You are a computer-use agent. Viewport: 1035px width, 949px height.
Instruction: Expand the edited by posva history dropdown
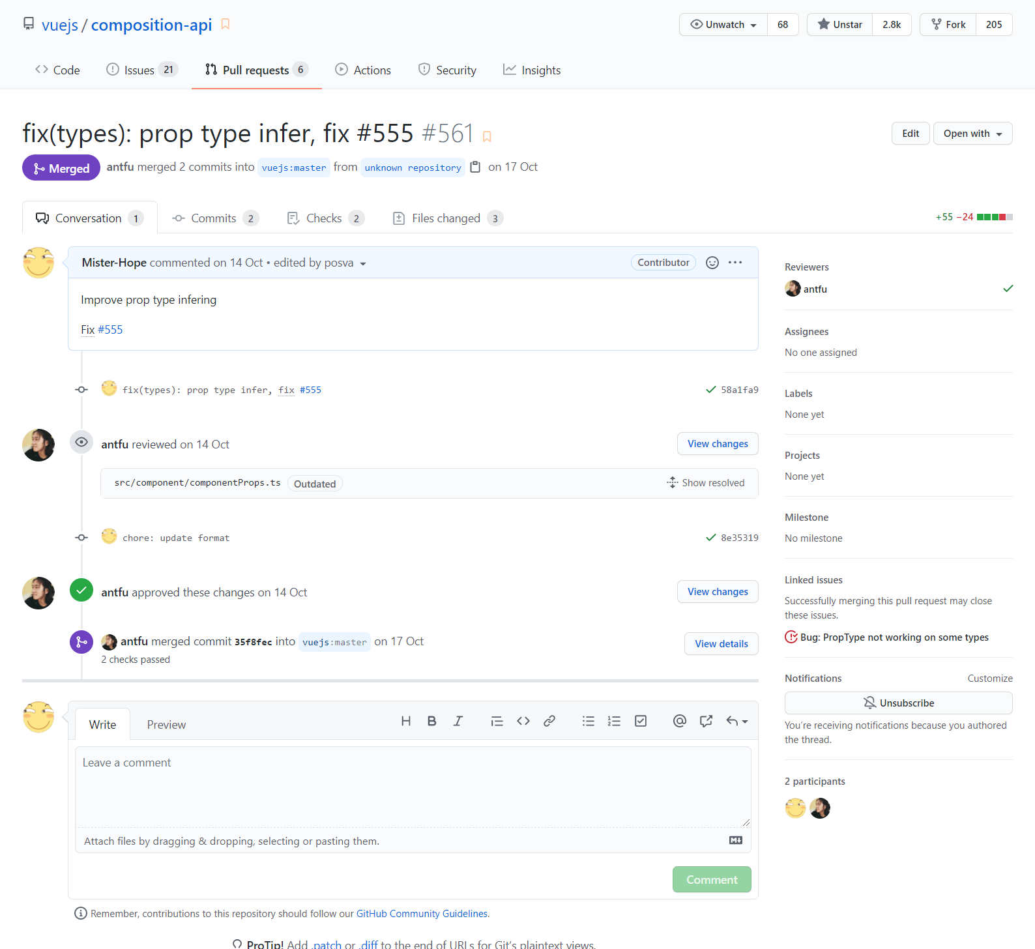320,263
